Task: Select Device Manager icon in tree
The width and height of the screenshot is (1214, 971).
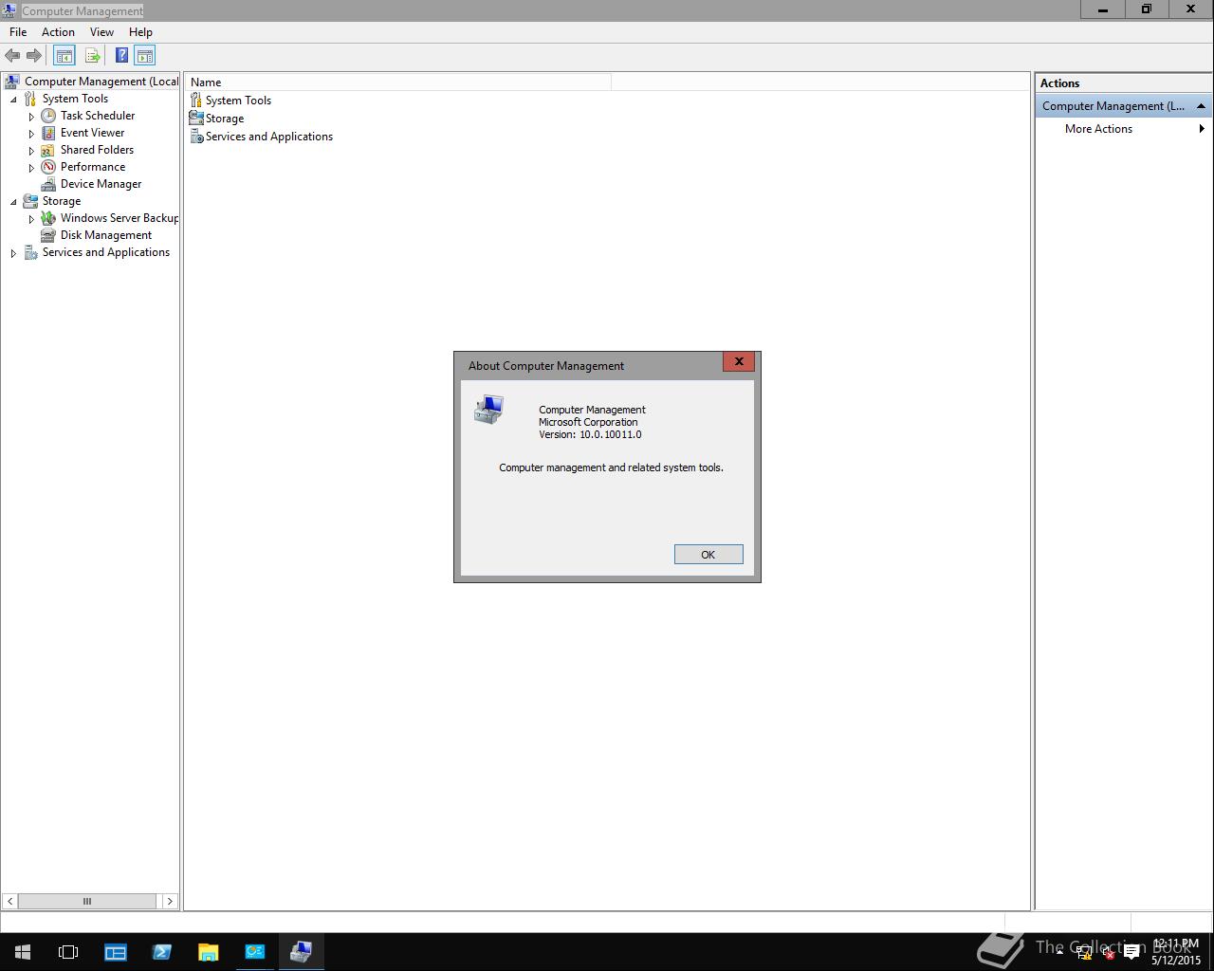Action: 48,184
